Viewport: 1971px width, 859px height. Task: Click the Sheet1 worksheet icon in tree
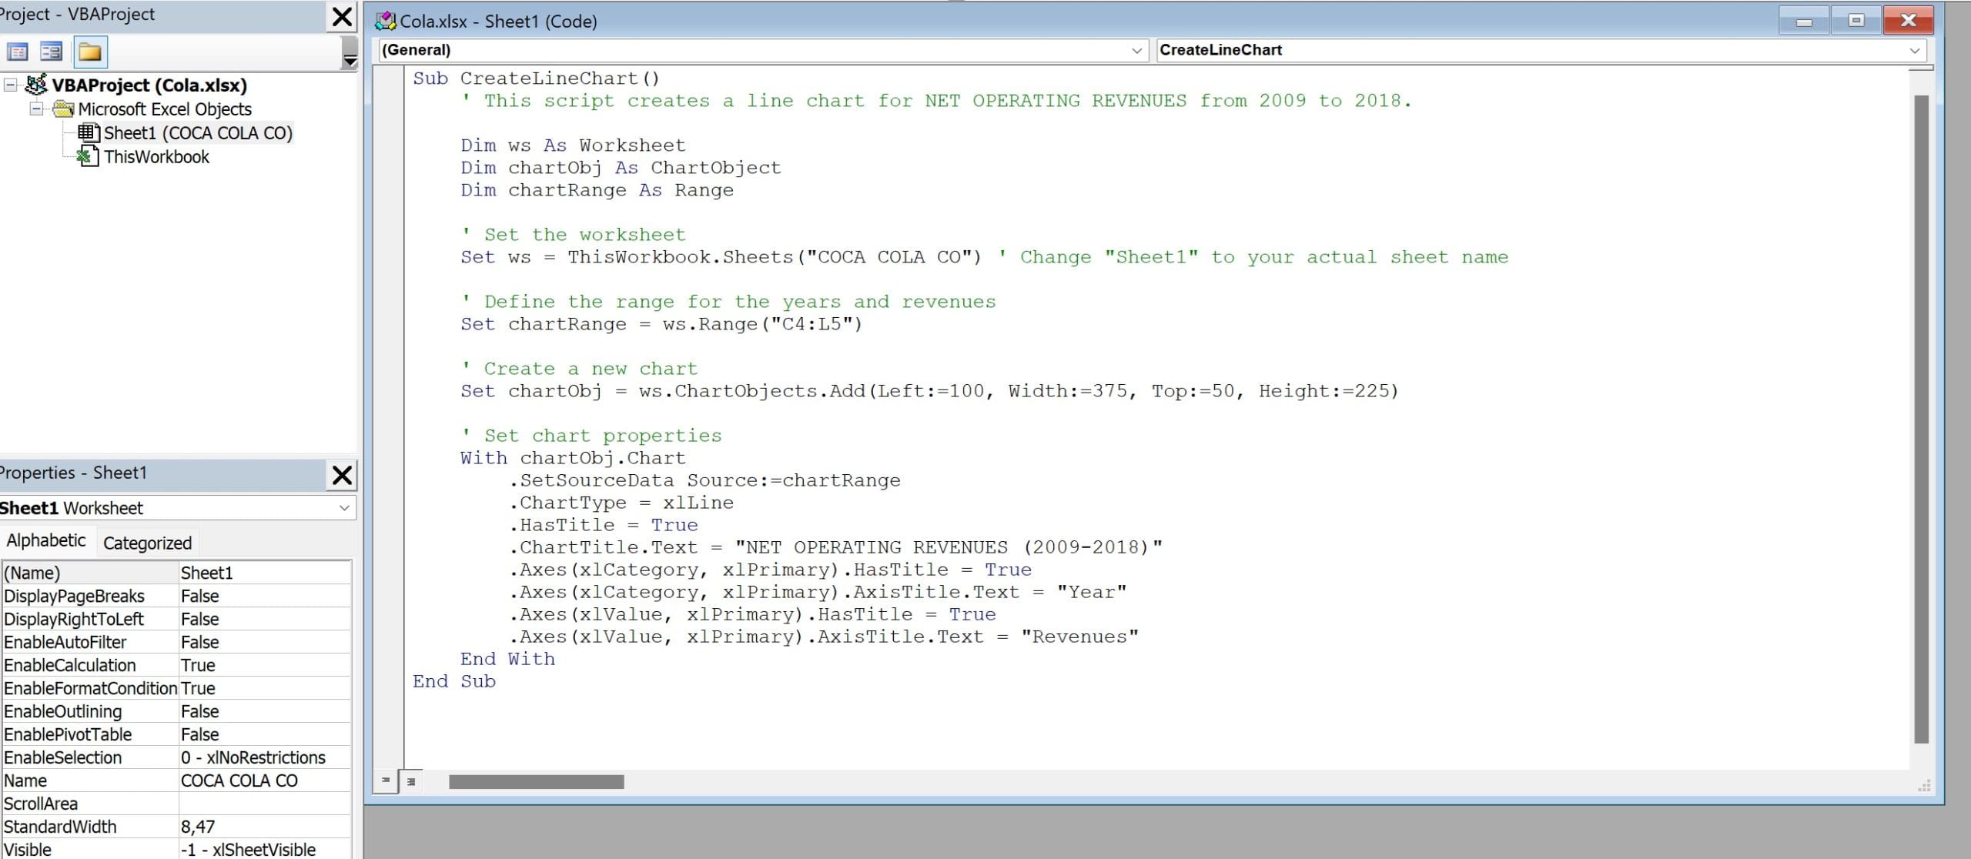point(89,132)
